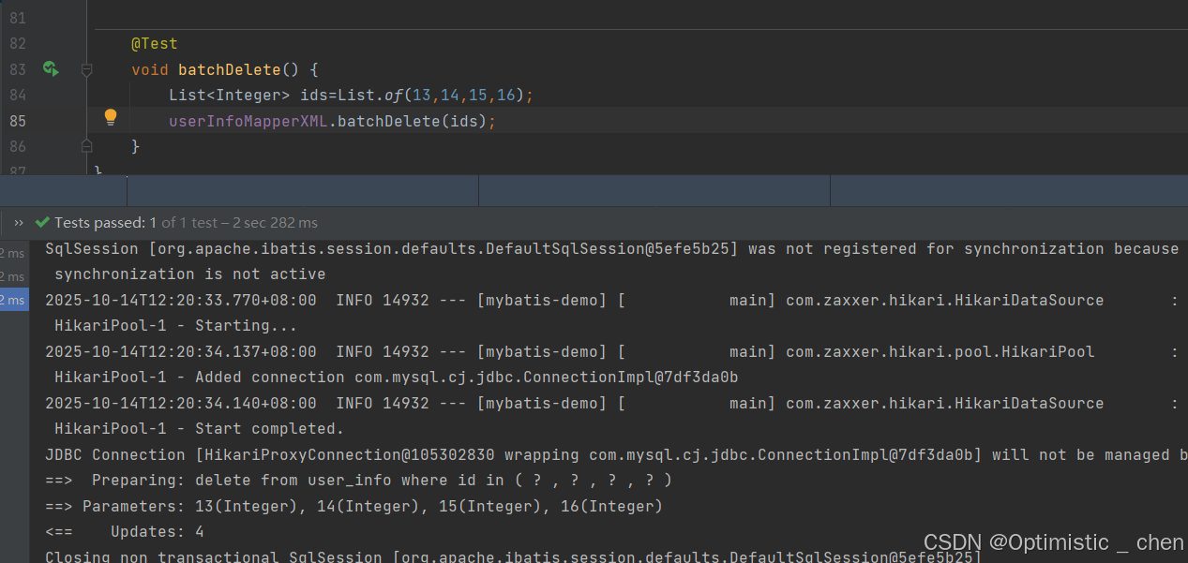This screenshot has width=1188, height=563.
Task: Click line number 84 in the gutter
Action: pyautogui.click(x=18, y=96)
